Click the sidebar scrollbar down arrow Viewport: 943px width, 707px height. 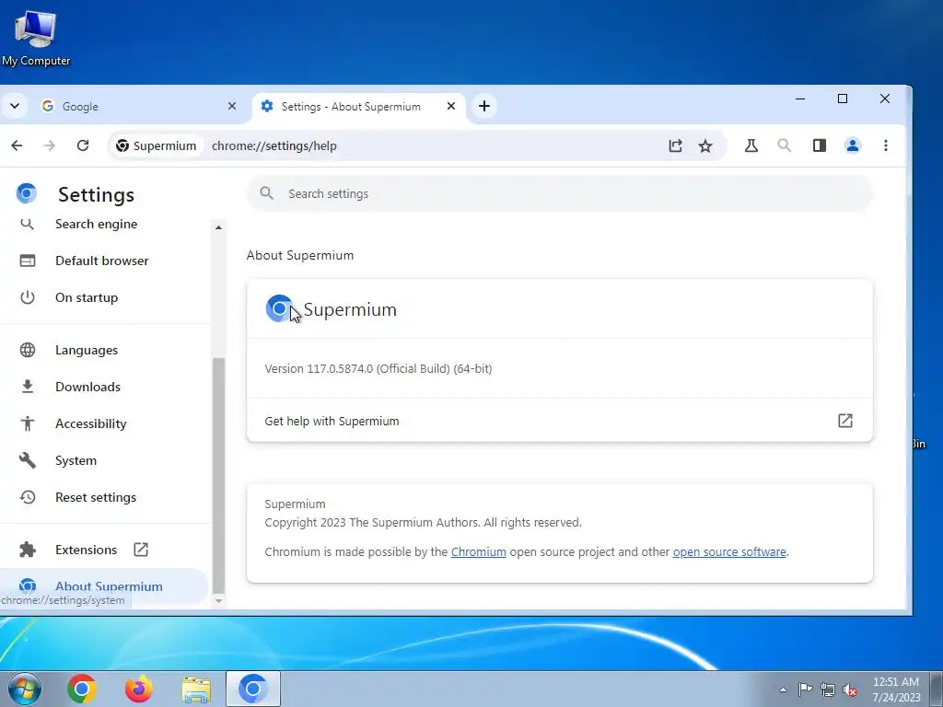click(x=218, y=600)
